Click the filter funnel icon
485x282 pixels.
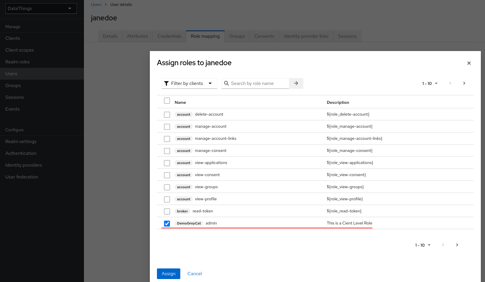[x=166, y=83]
